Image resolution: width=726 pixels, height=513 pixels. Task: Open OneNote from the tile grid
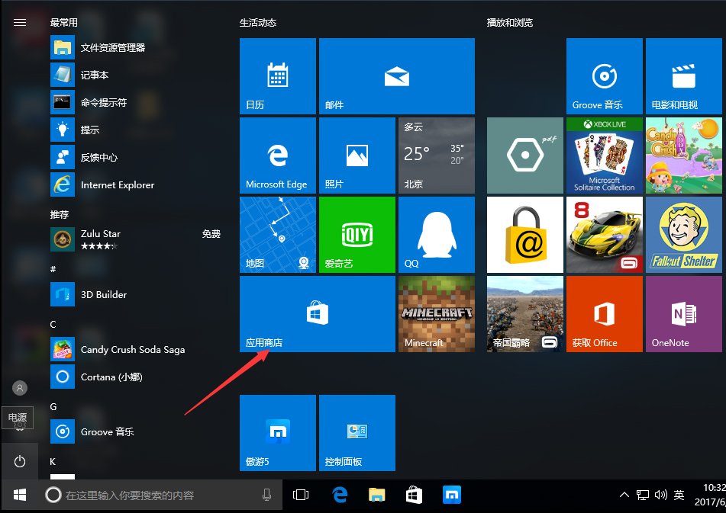[683, 314]
